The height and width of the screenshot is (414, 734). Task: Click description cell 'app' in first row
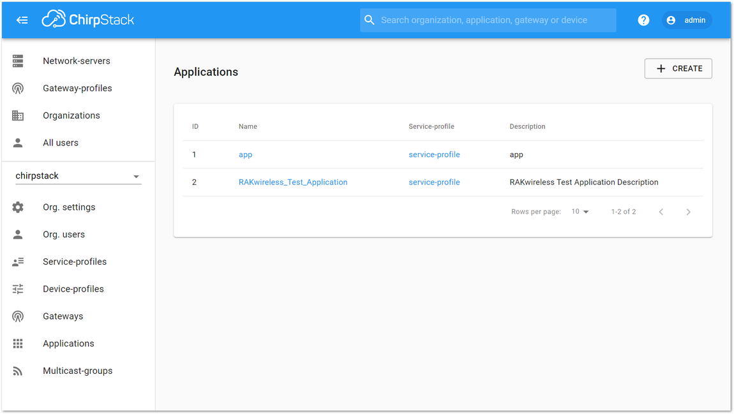(516, 155)
